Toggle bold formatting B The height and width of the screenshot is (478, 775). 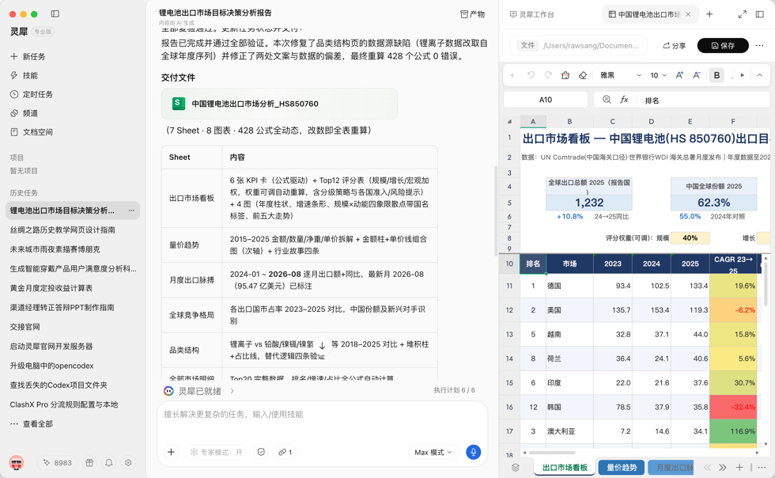(x=716, y=75)
